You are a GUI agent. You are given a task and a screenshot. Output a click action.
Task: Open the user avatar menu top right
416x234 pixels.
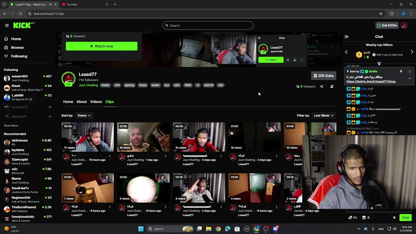404,25
